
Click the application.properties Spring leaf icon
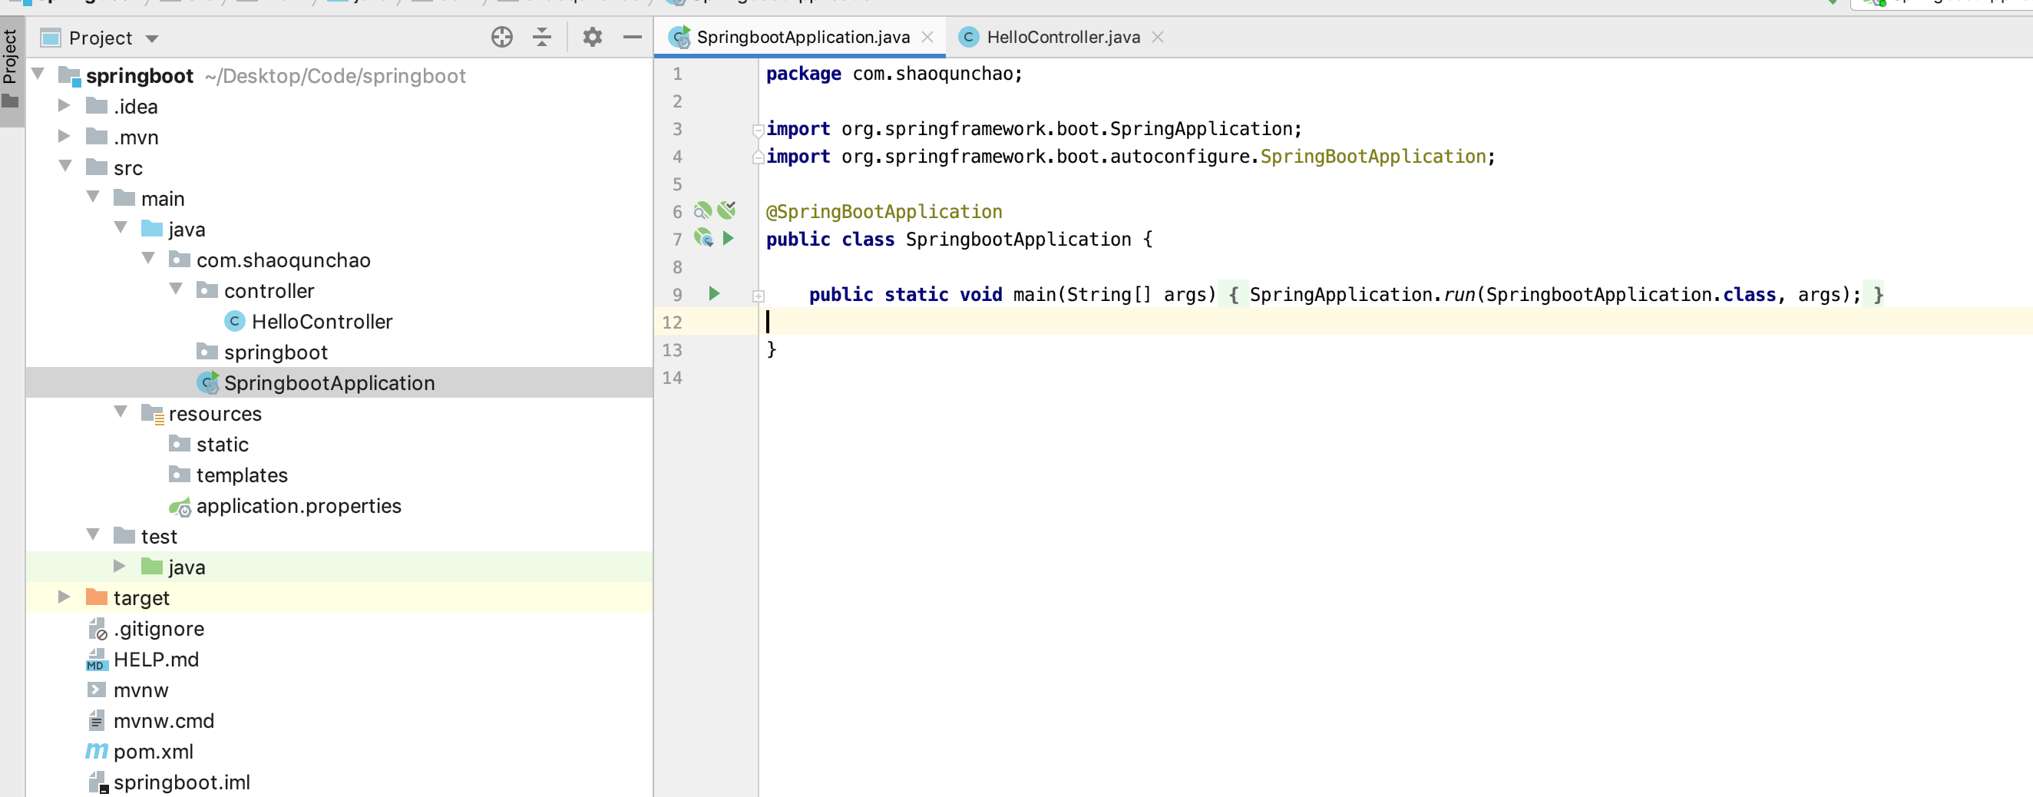(180, 507)
